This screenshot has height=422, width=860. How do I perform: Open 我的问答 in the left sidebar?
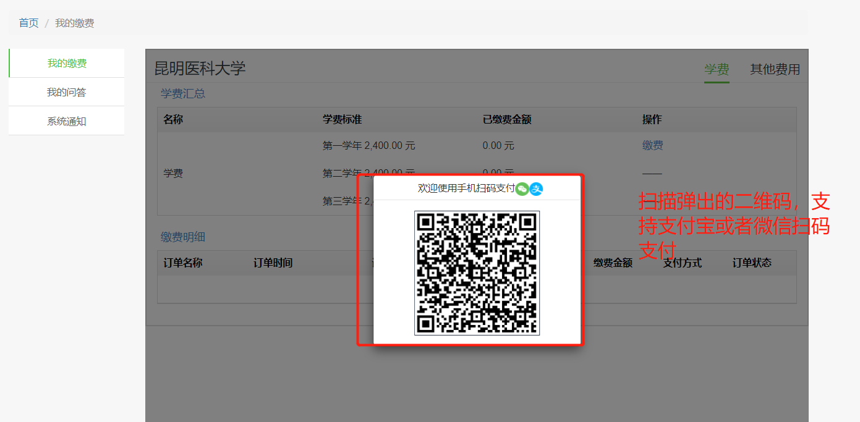[67, 92]
